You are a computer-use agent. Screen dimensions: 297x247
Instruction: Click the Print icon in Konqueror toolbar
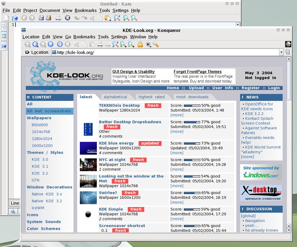pyautogui.click(x=100, y=44)
